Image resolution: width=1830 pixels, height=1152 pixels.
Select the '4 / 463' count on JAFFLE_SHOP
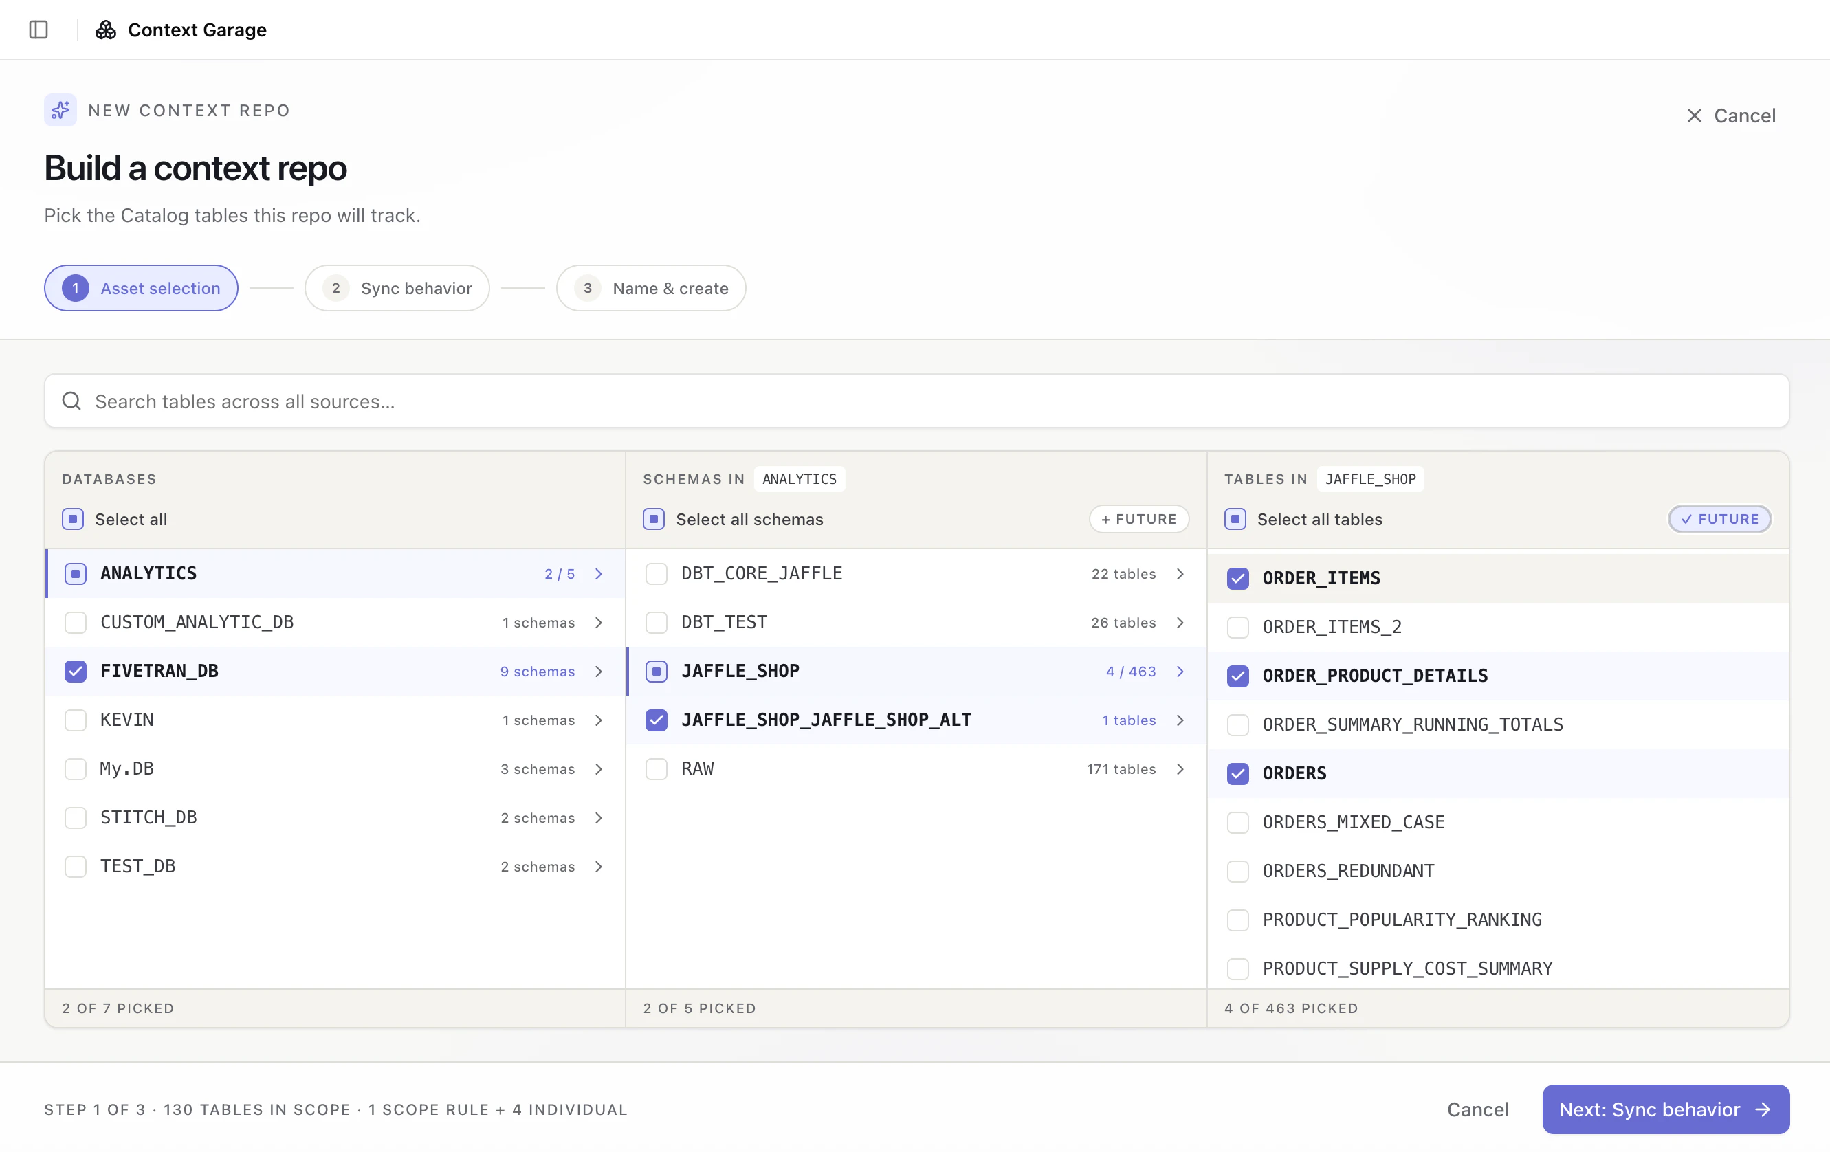click(x=1131, y=671)
